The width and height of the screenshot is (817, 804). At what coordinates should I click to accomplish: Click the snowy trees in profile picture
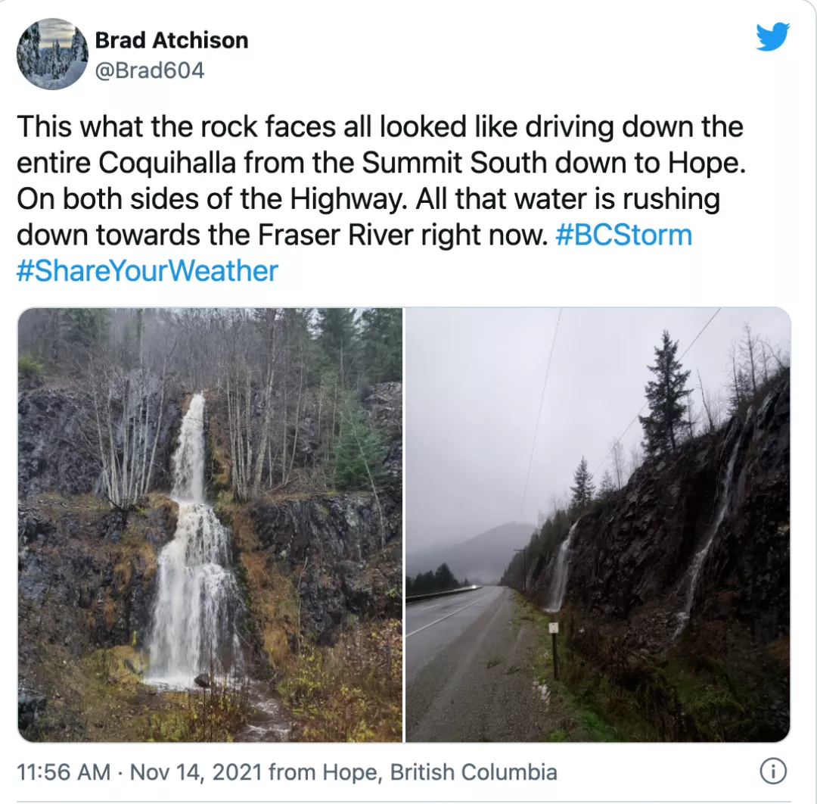click(53, 54)
